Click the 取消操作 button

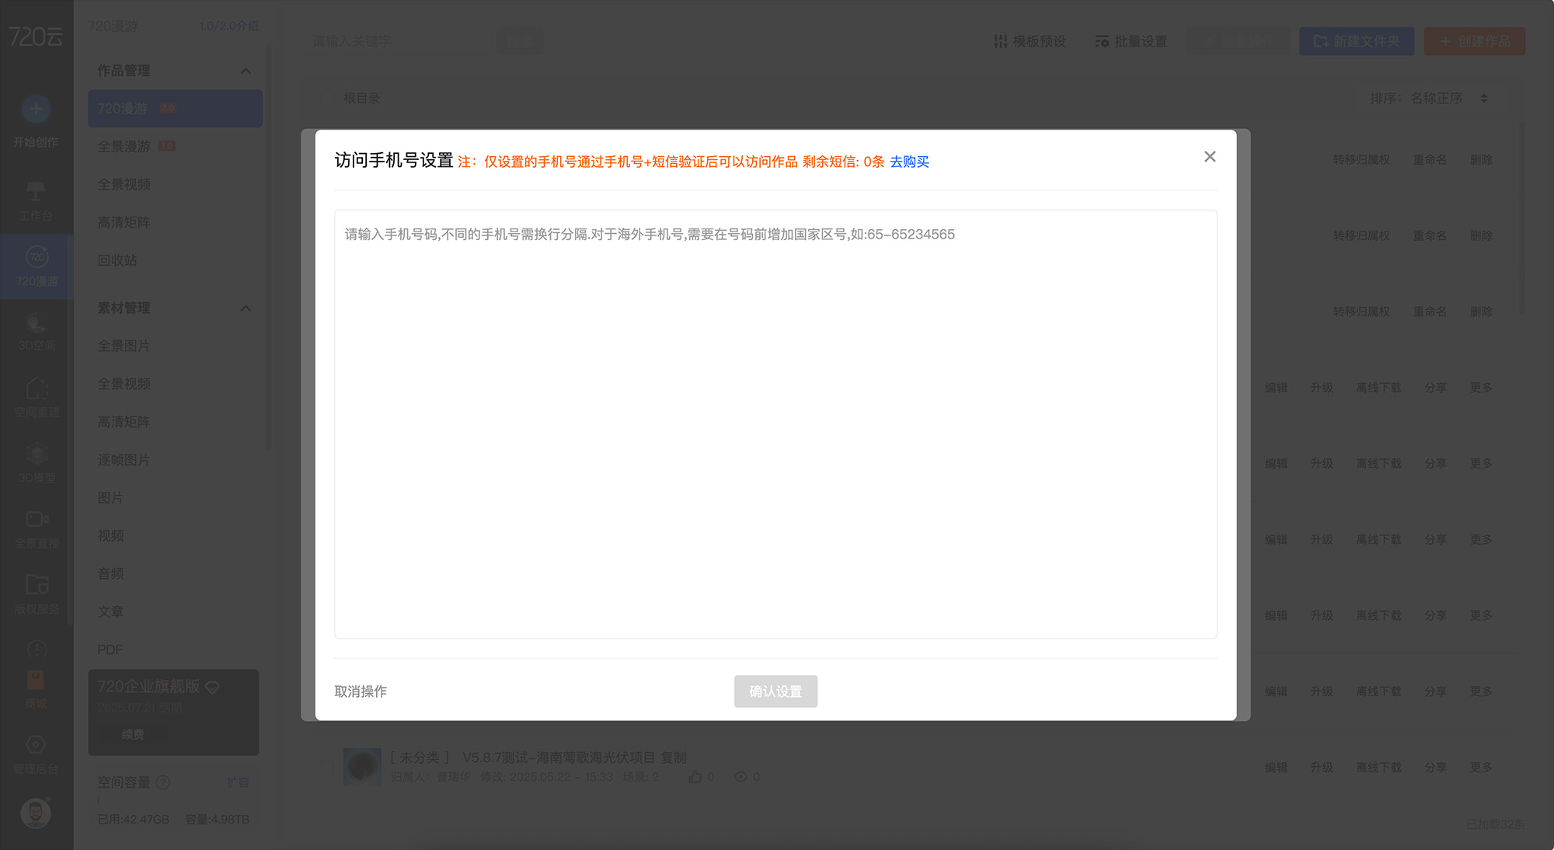pyautogui.click(x=361, y=691)
